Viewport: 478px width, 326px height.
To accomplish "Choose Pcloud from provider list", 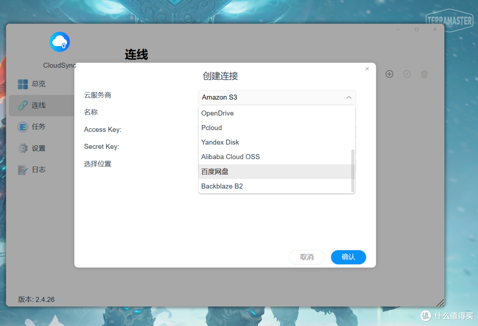I will click(x=277, y=128).
